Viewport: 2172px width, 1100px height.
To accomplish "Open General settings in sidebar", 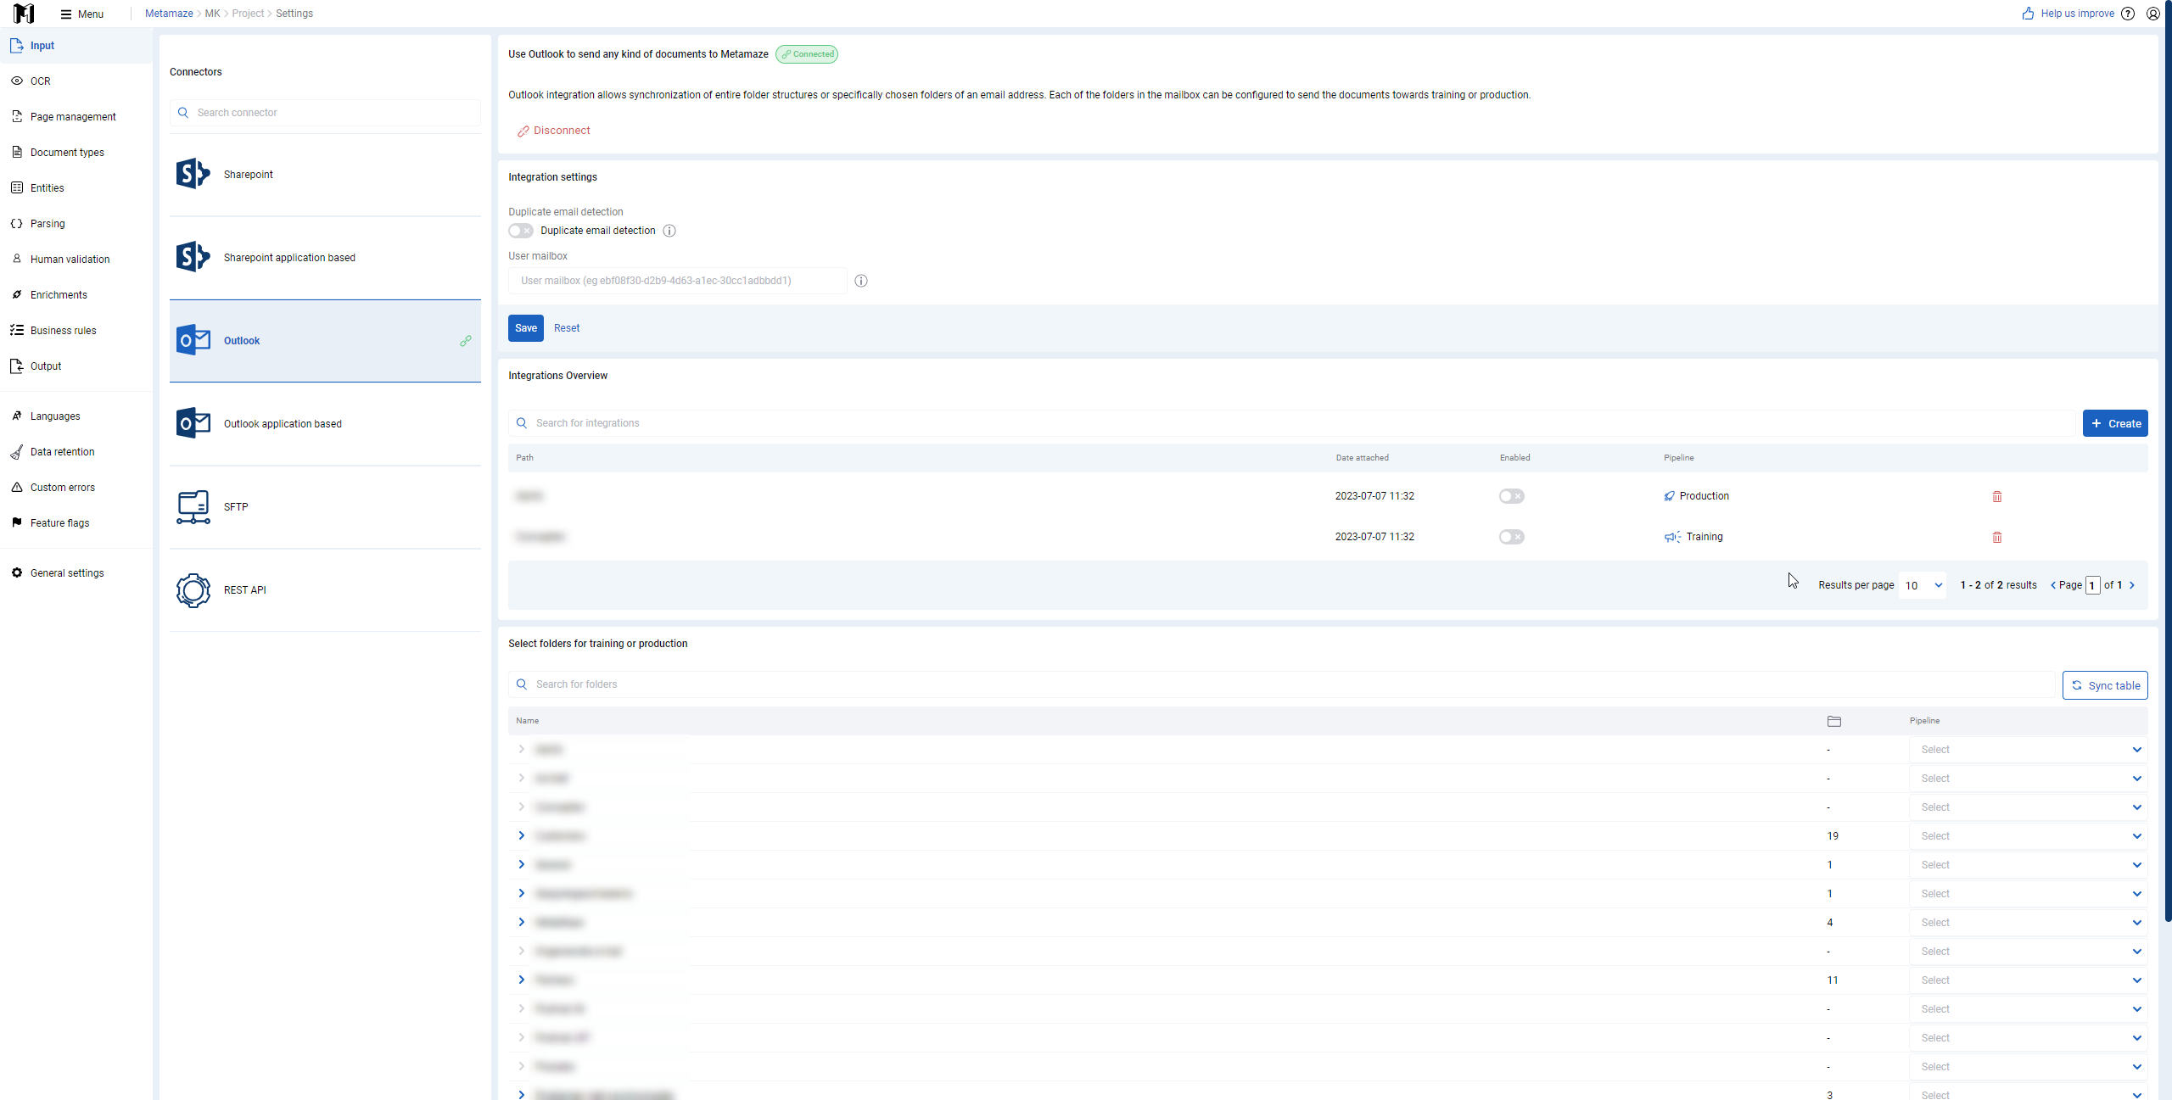I will point(76,573).
